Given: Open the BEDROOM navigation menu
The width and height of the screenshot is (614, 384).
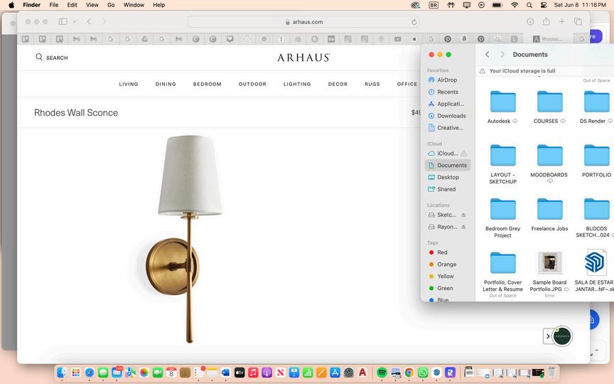Looking at the screenshot, I should (x=207, y=84).
